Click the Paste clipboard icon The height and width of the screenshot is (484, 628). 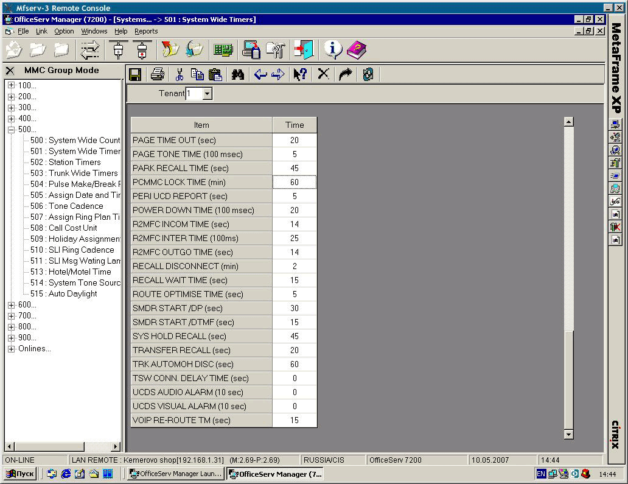point(215,74)
